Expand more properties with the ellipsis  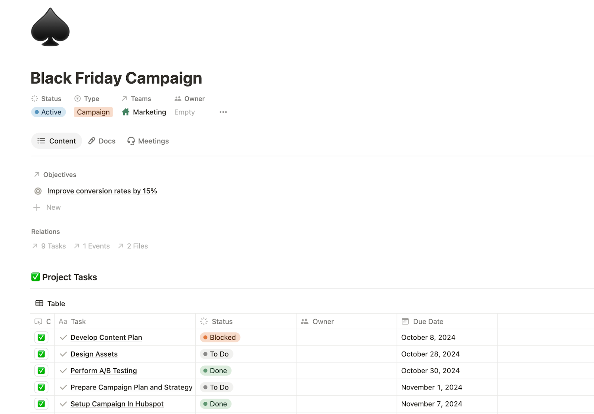223,112
